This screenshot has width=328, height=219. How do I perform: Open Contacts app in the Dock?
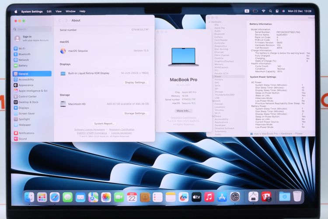tap(145, 197)
